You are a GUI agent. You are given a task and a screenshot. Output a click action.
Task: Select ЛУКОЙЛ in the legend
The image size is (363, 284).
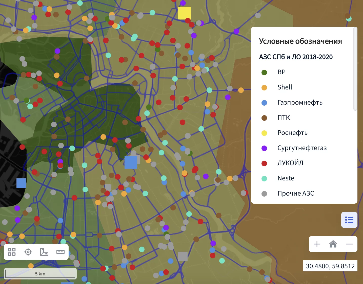(x=290, y=163)
